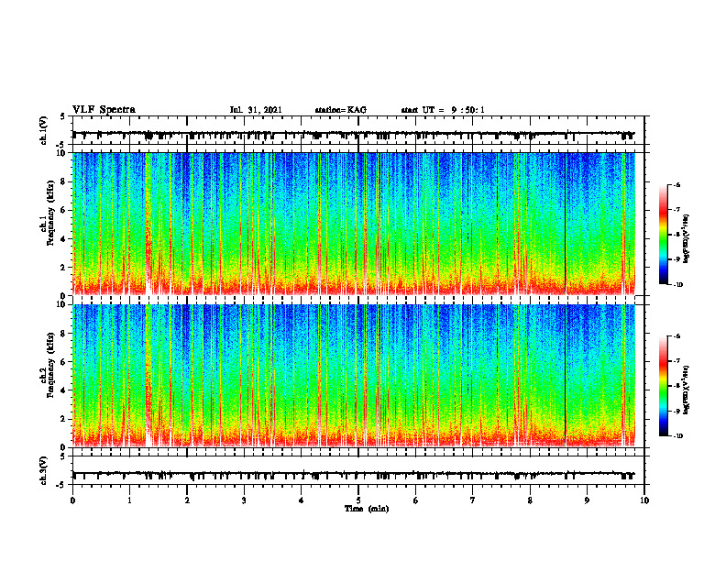Click time axis tick label "5"
726x561 pixels.
point(358,500)
